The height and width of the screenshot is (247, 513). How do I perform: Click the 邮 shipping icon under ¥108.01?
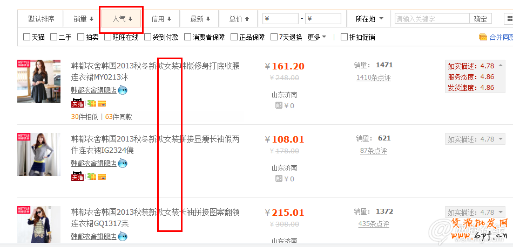click(x=279, y=179)
